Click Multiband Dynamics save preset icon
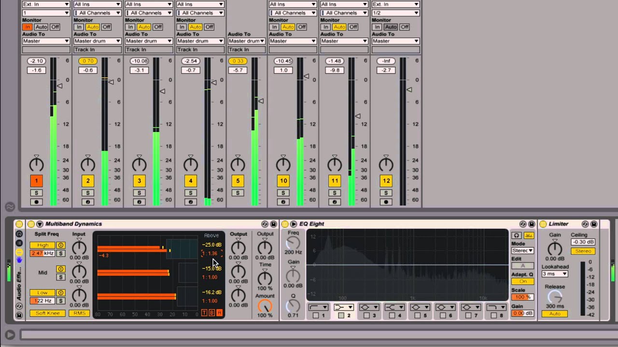618x347 pixels. (x=273, y=224)
